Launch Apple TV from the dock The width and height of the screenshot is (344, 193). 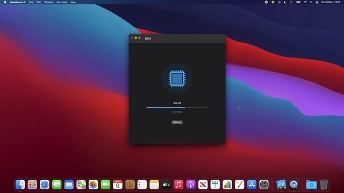coord(166,184)
